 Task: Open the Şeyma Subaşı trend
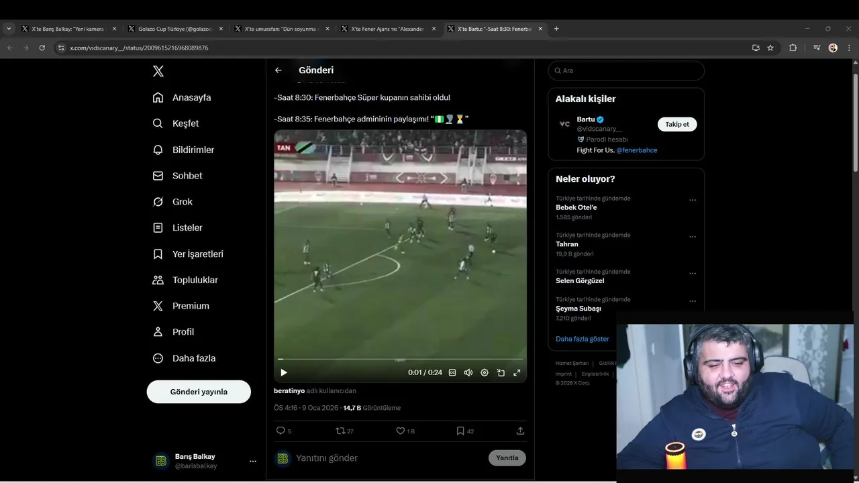pos(578,309)
